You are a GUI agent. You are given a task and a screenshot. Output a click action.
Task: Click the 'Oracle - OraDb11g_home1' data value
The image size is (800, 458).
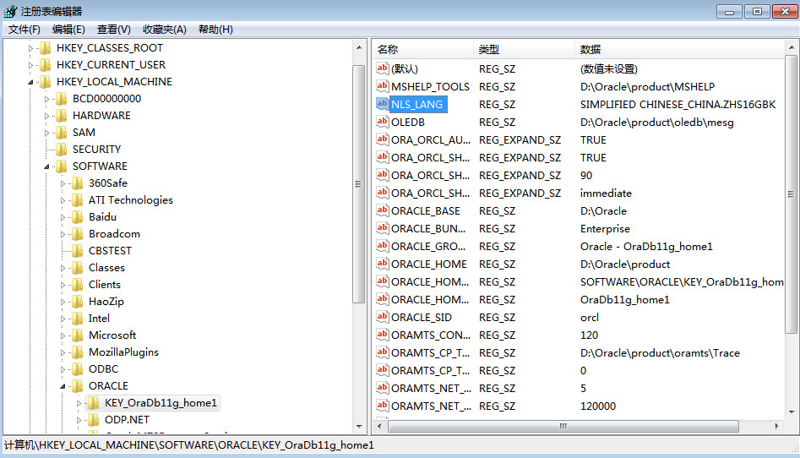pyautogui.click(x=646, y=246)
